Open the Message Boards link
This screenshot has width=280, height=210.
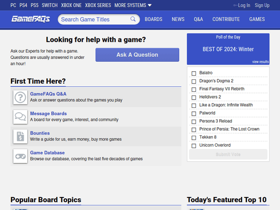tap(49, 113)
